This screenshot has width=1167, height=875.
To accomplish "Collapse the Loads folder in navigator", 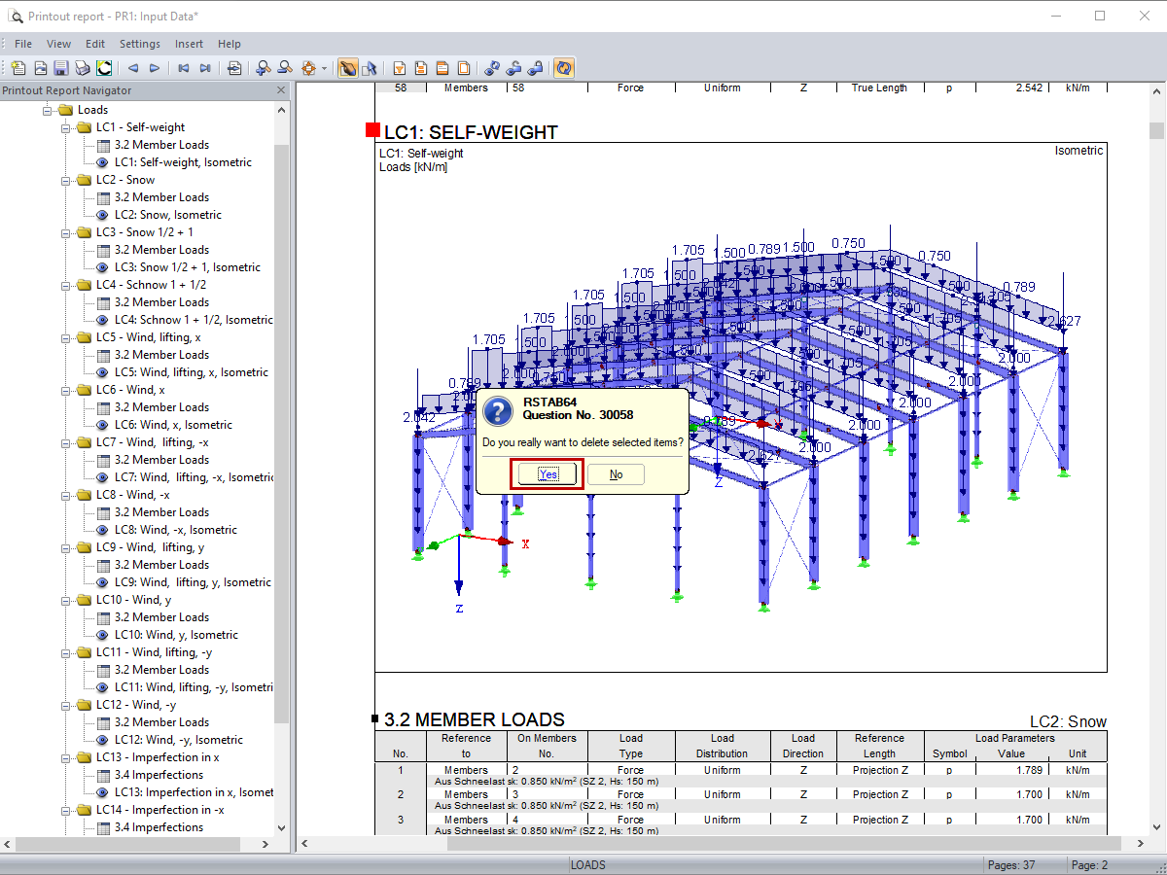I will coord(48,110).
